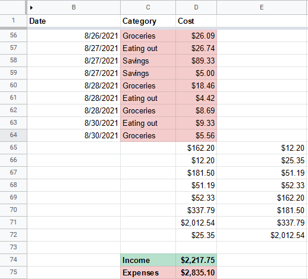Select Groceries category in row 64
Image resolution: width=308 pixels, height=279 pixels.
click(x=148, y=135)
